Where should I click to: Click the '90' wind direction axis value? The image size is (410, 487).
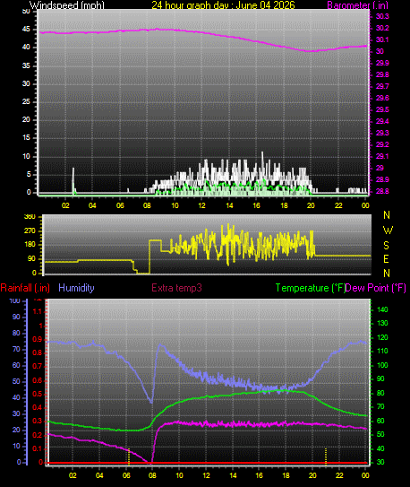[x=32, y=258]
